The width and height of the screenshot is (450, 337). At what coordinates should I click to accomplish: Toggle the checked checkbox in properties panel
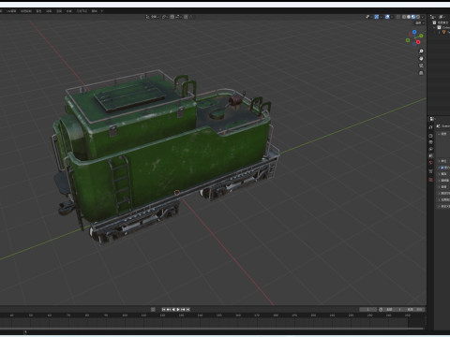(442, 168)
